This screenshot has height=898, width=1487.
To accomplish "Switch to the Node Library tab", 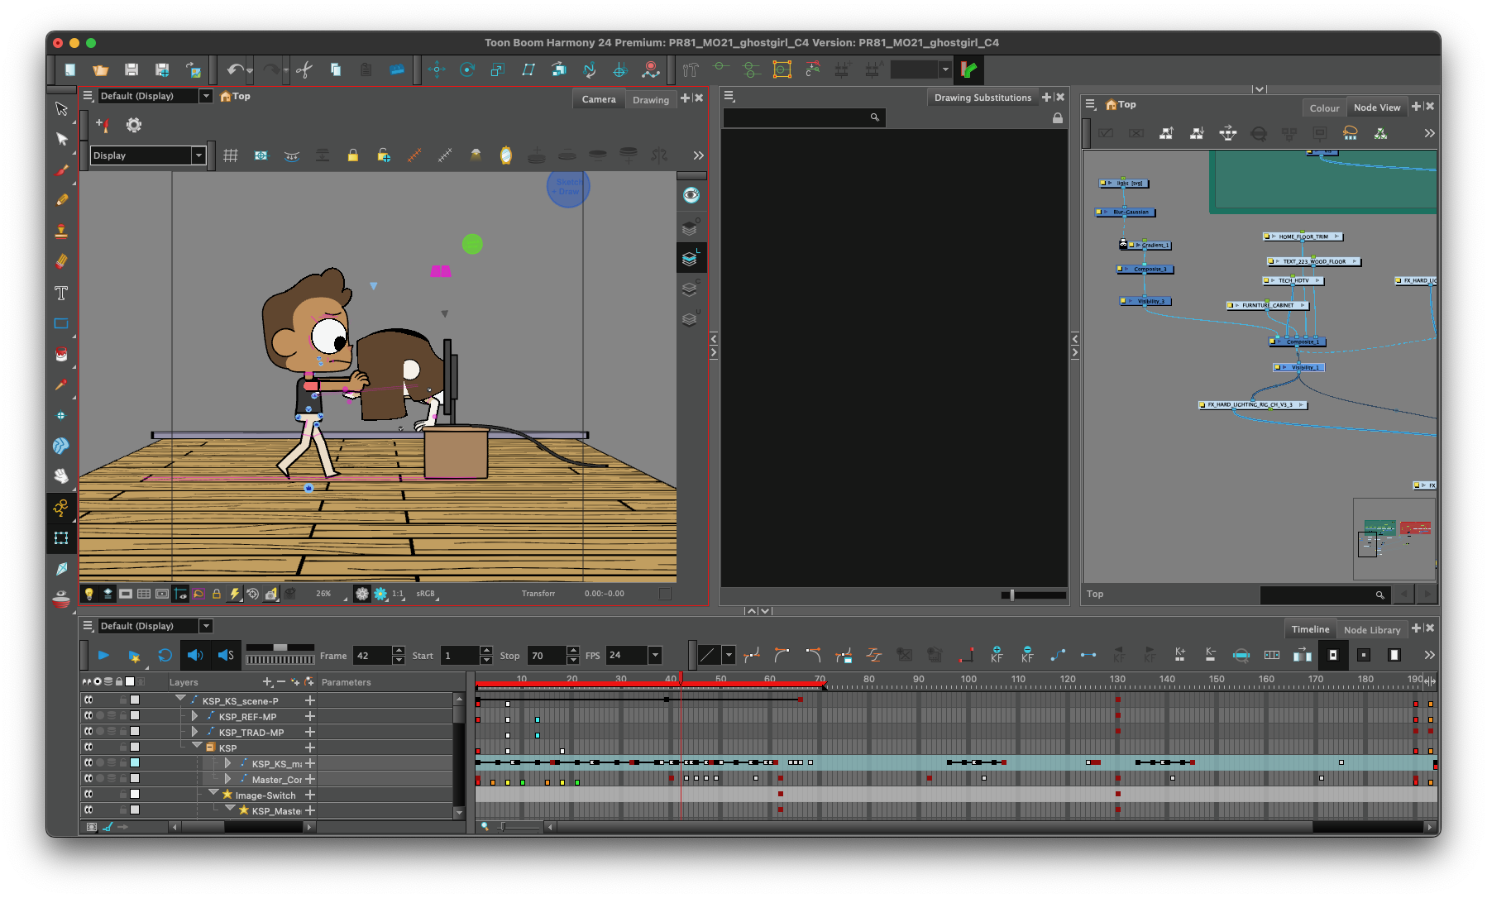I will pos(1372,630).
